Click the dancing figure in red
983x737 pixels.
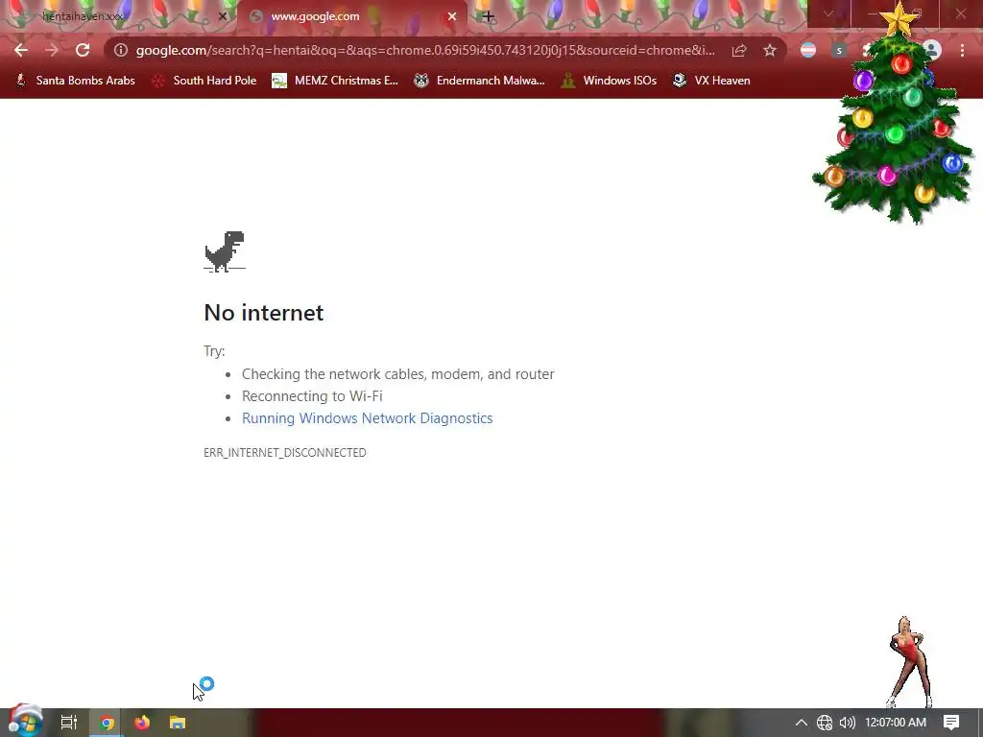910,662
